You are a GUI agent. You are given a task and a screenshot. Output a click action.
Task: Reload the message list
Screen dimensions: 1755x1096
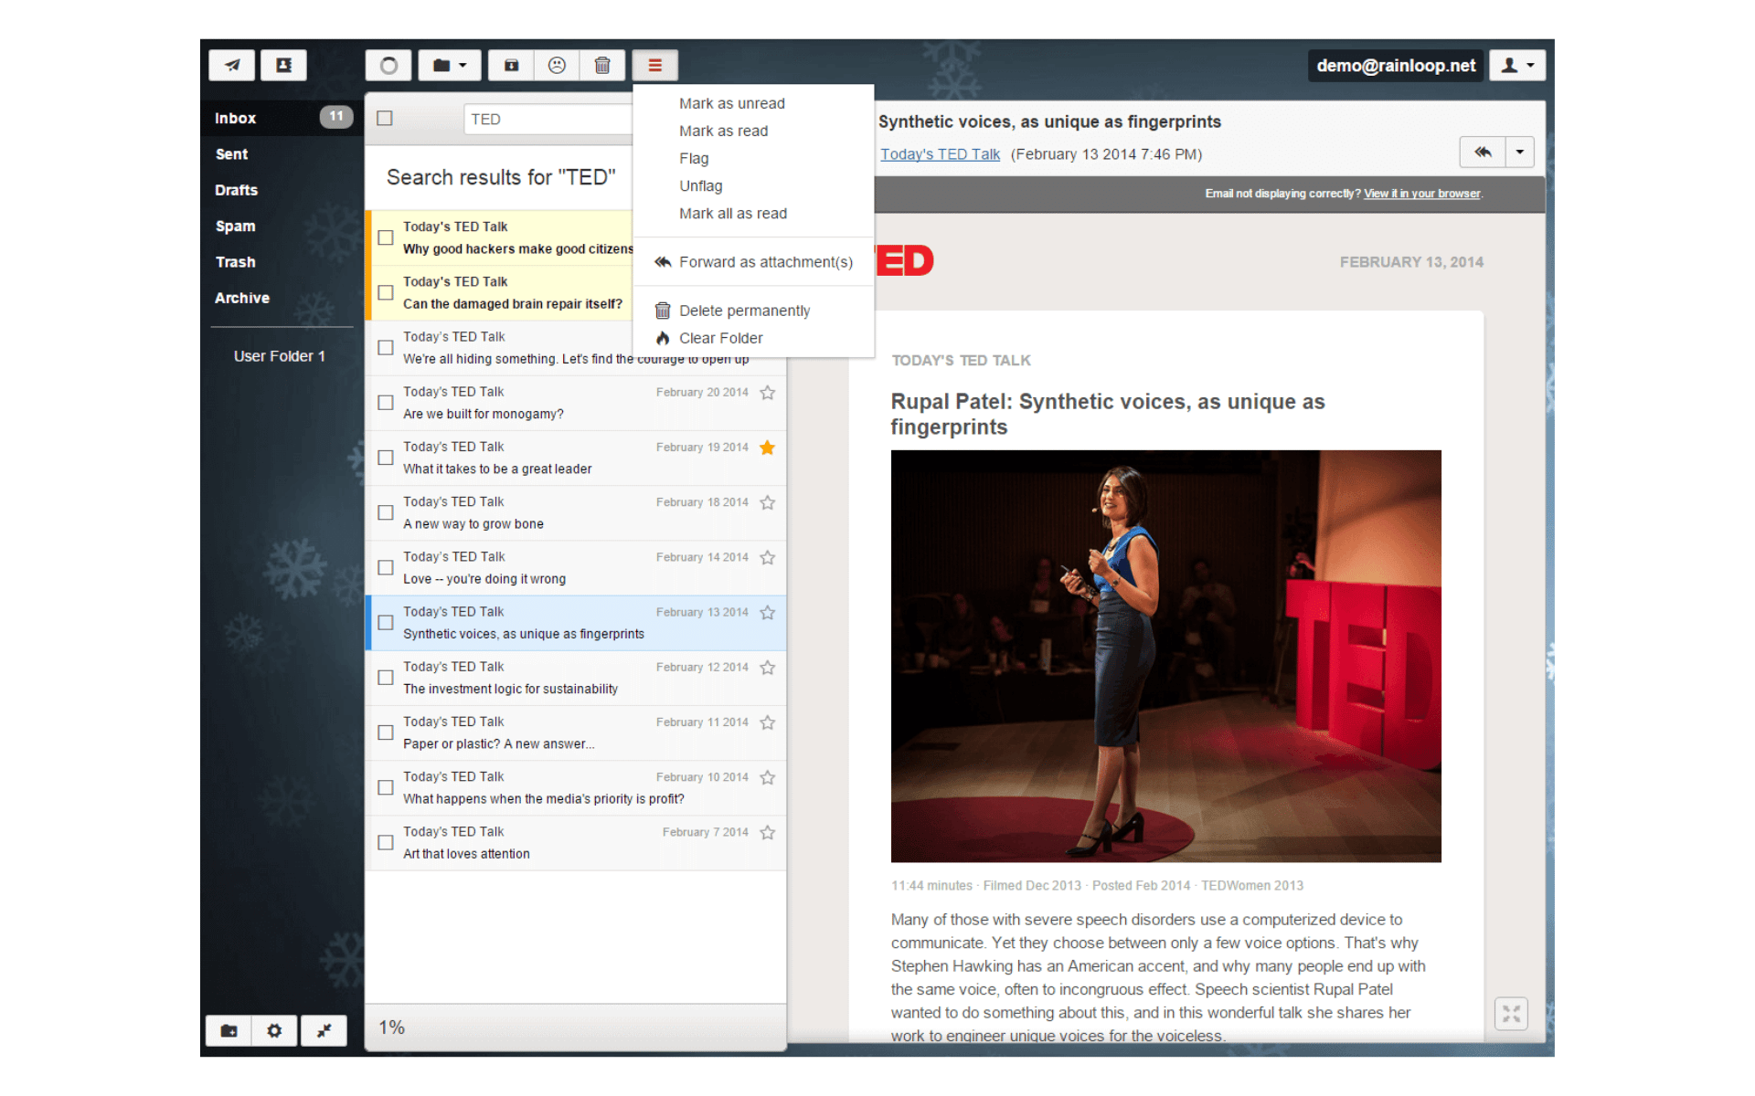pos(388,65)
